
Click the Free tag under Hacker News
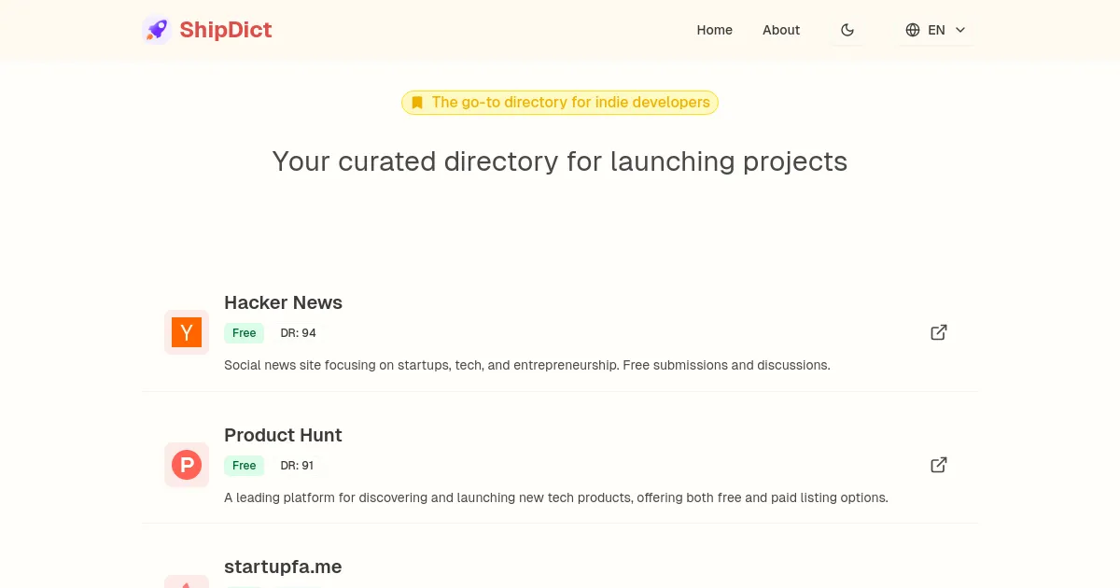(244, 333)
